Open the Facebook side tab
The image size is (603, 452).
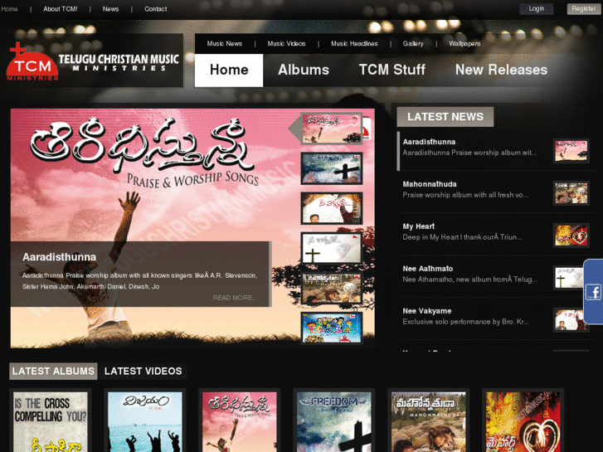[593, 292]
